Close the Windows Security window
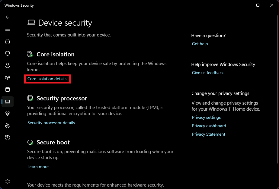 (271, 5)
